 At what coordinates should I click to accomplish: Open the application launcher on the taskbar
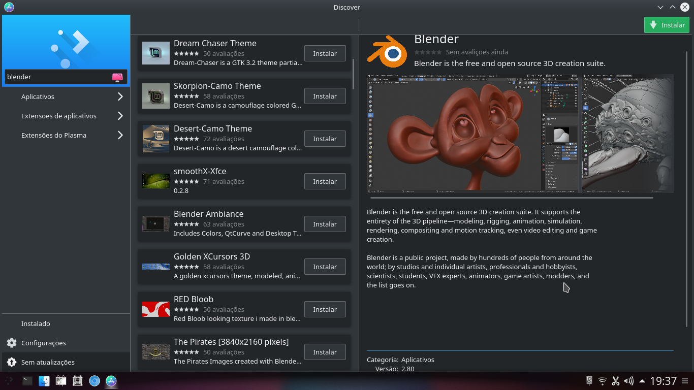(x=9, y=381)
